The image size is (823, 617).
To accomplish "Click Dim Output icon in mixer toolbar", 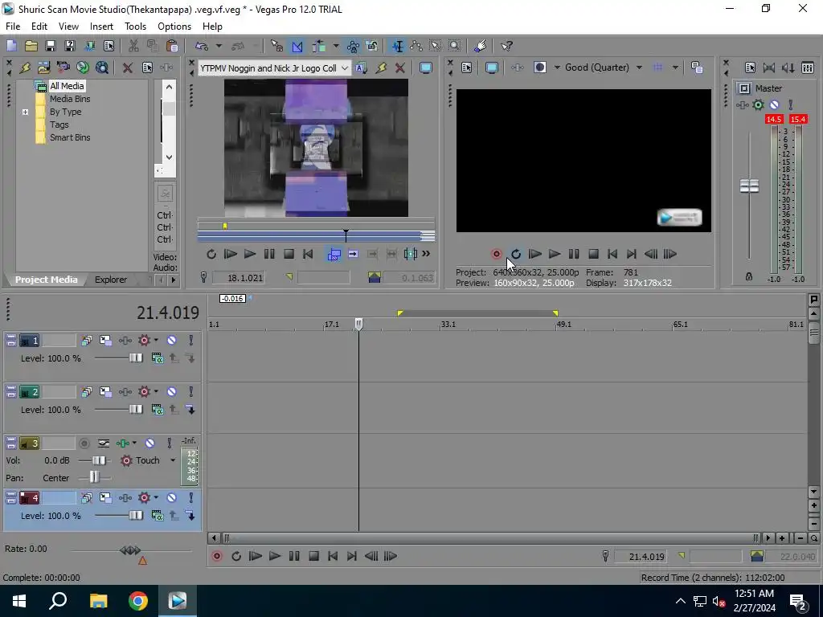I will click(788, 67).
